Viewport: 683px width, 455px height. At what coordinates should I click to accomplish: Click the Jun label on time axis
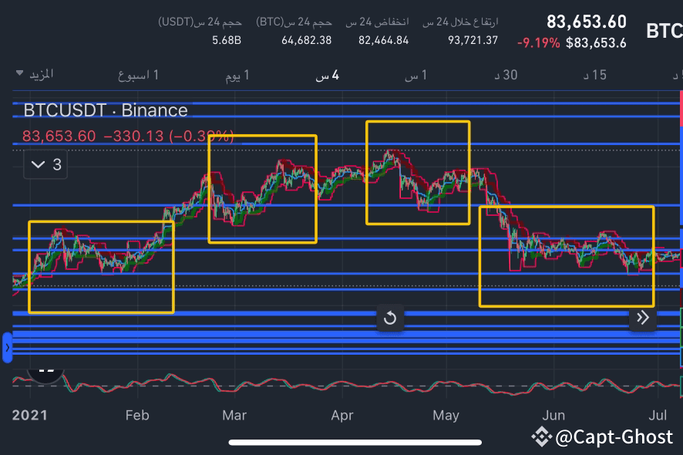point(553,415)
